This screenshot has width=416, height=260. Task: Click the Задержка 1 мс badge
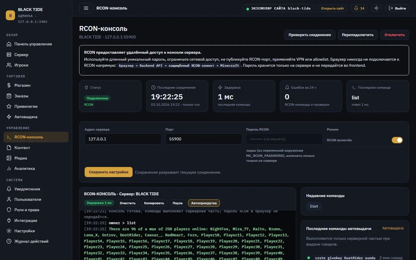coord(99,203)
